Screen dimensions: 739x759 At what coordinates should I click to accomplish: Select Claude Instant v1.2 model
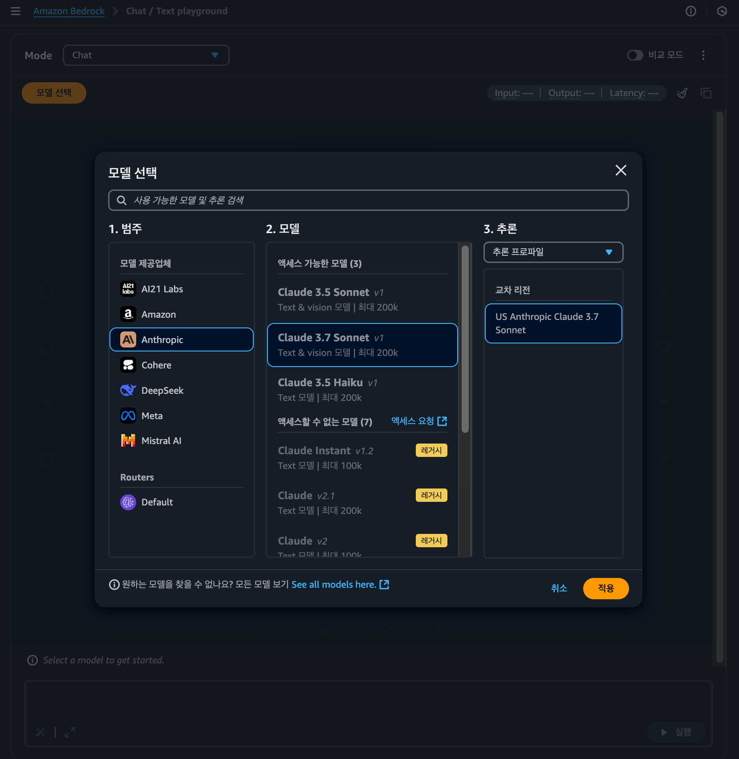[x=362, y=458]
